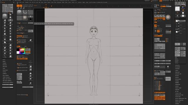Open the Dots stroke type selector

click(25, 12)
